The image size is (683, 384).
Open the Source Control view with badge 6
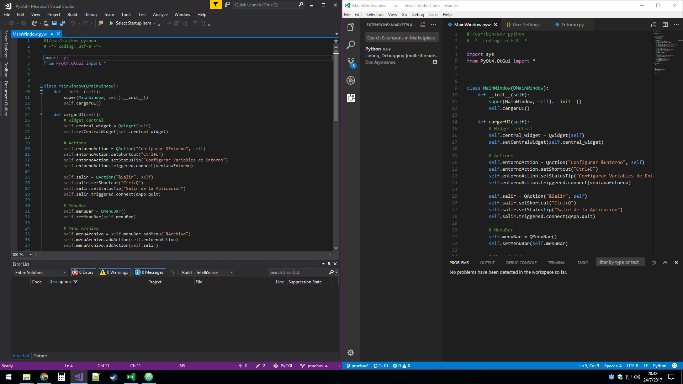point(351,63)
